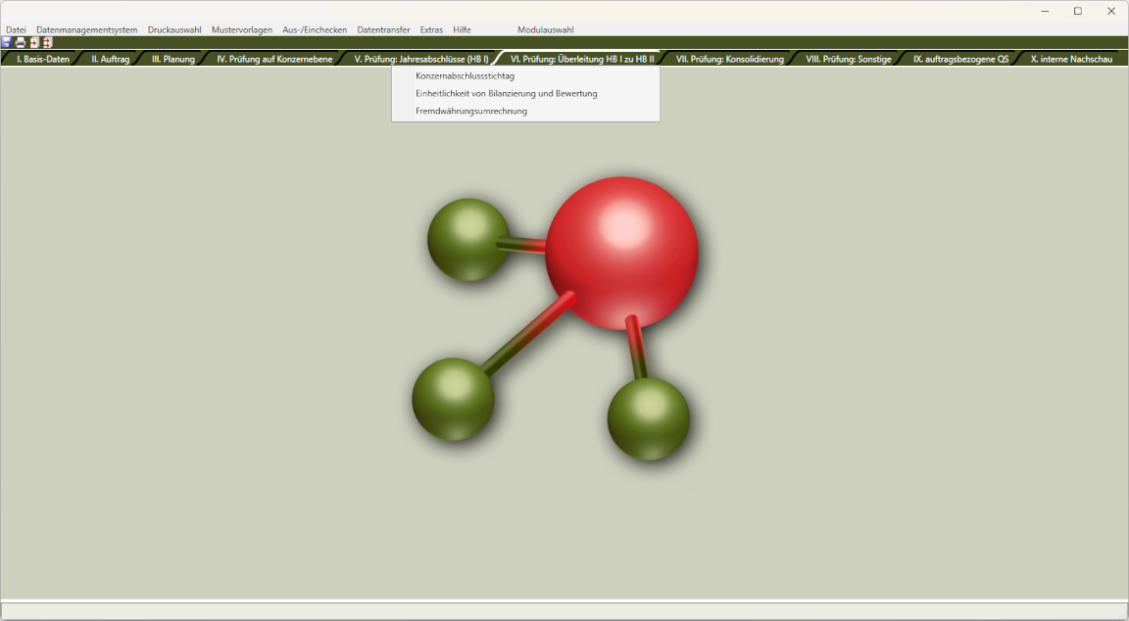Select the Fremdwährungsumrechnung entry
Image resolution: width=1129 pixels, height=621 pixels.
pyautogui.click(x=471, y=112)
